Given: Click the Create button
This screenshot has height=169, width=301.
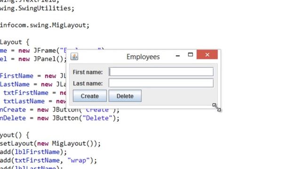Looking at the screenshot, I should [90, 96].
